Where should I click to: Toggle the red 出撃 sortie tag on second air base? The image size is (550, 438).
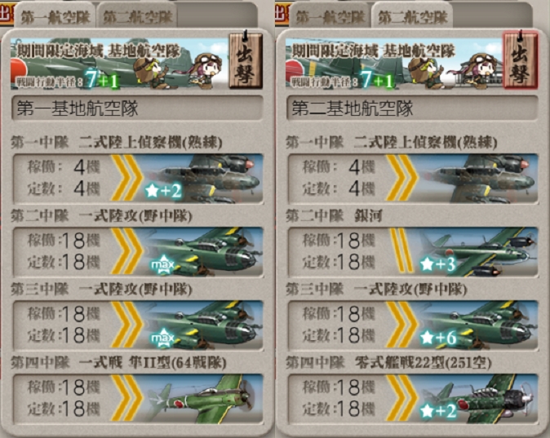click(x=520, y=60)
